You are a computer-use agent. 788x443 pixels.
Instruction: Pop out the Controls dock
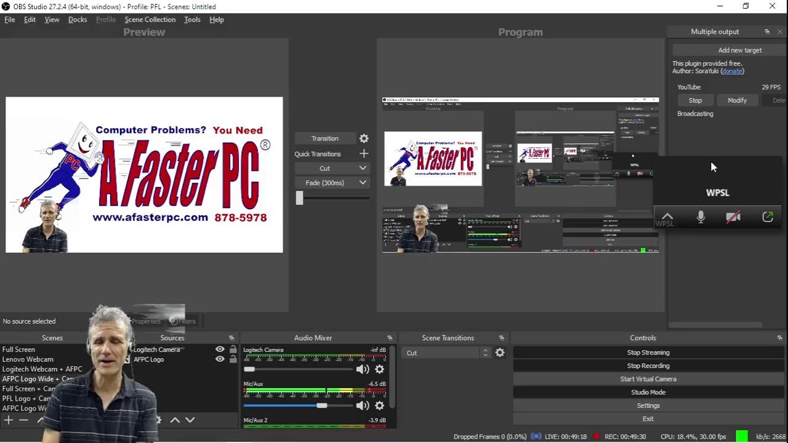tap(780, 338)
